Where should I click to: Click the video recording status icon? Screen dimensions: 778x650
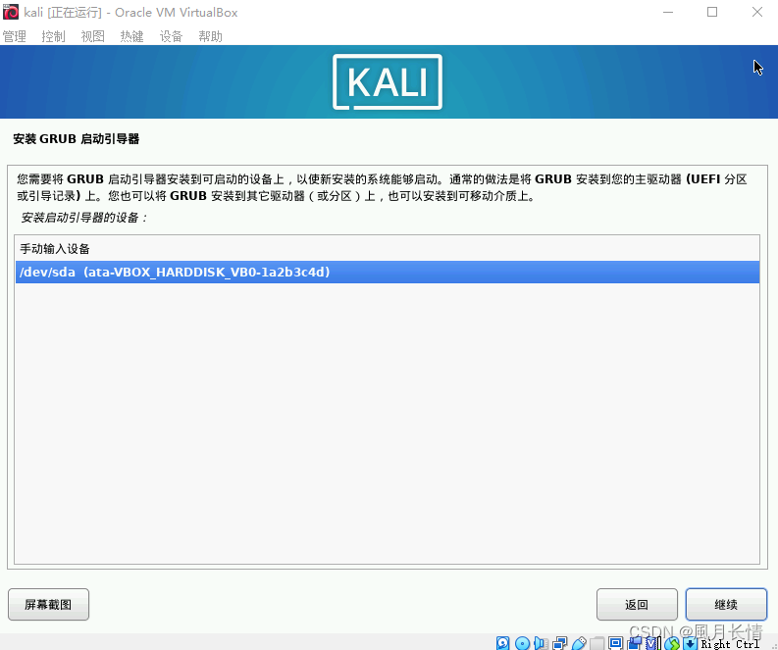coord(635,643)
